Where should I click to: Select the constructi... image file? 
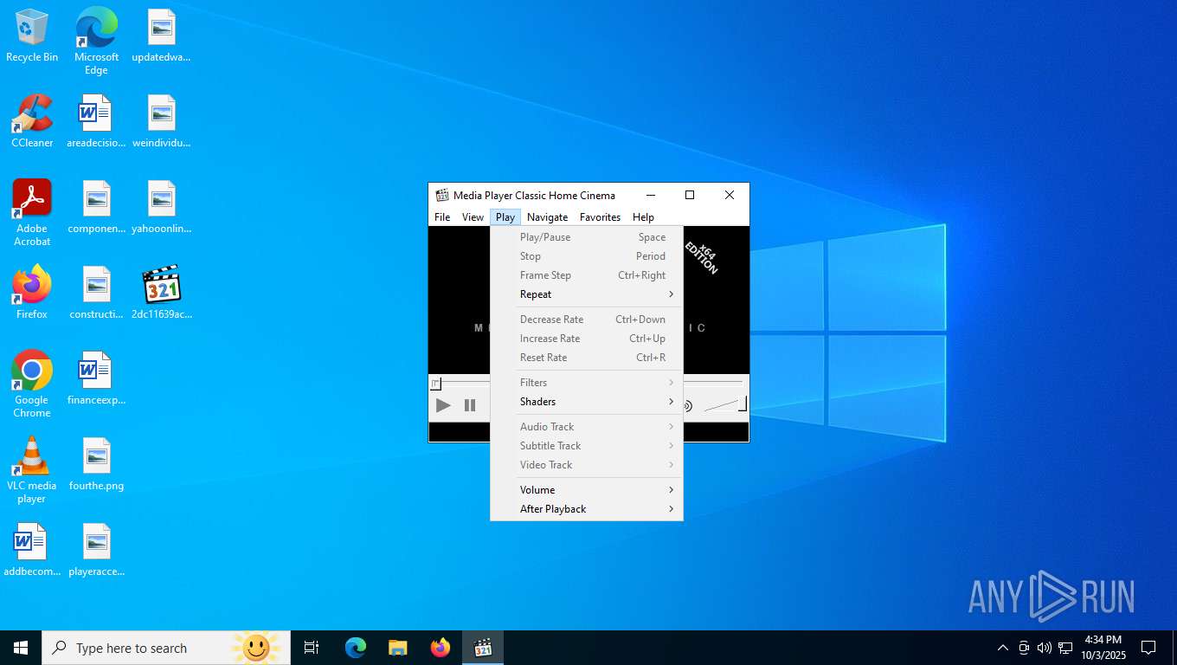click(96, 293)
